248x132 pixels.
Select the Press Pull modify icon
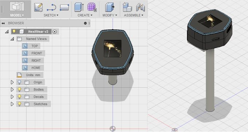(110, 7)
